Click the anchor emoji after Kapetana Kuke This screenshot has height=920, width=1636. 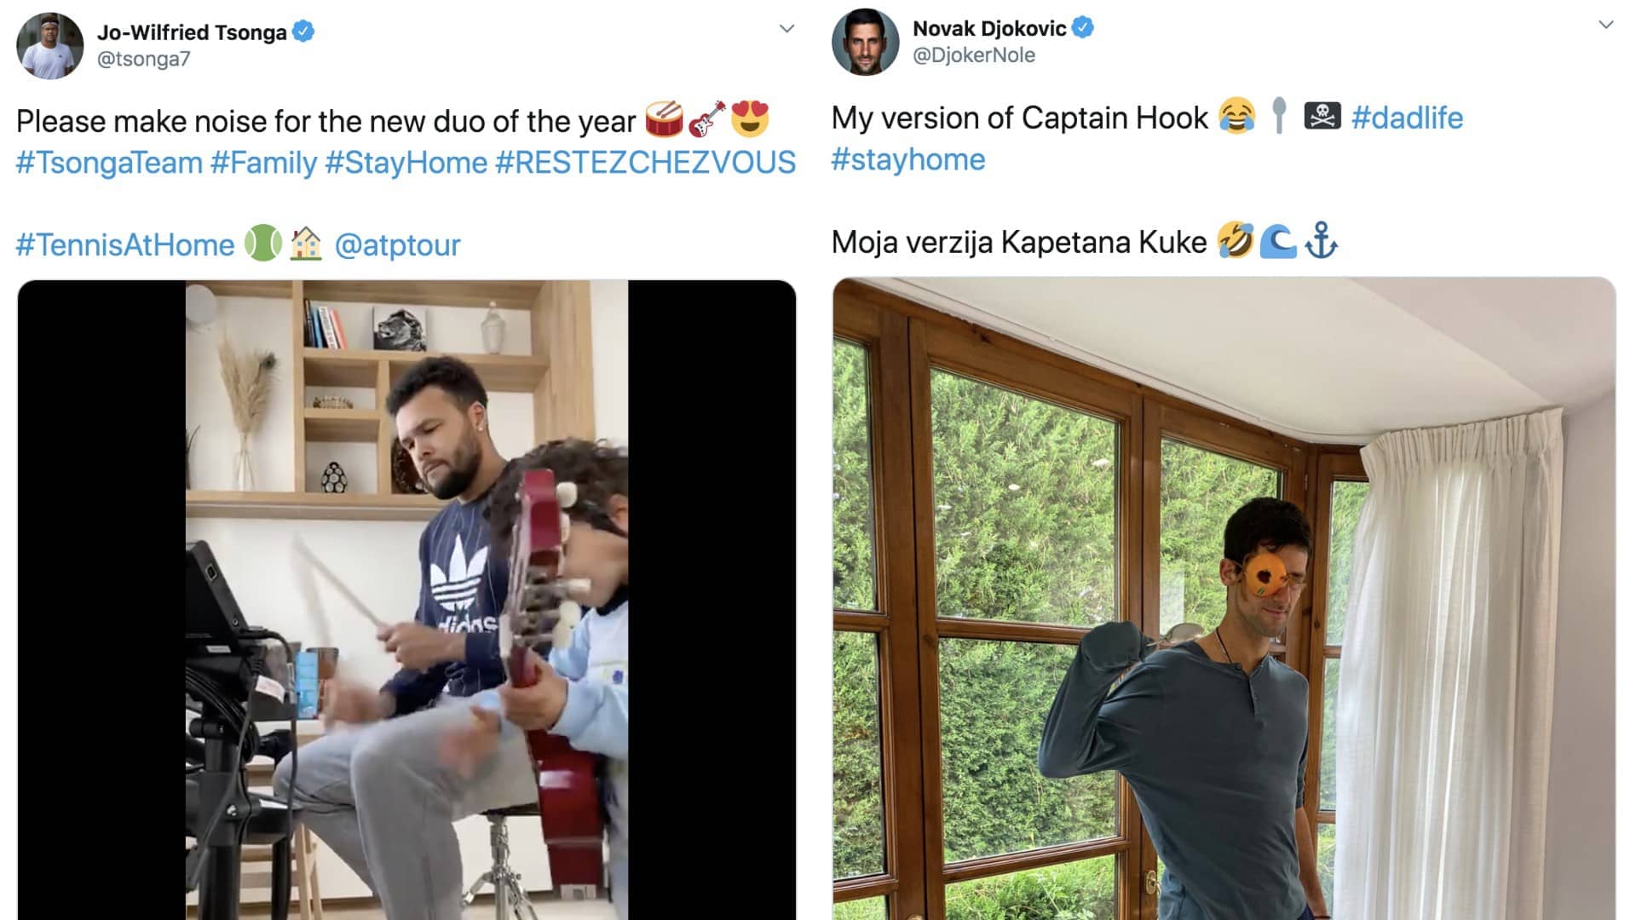click(x=1321, y=240)
